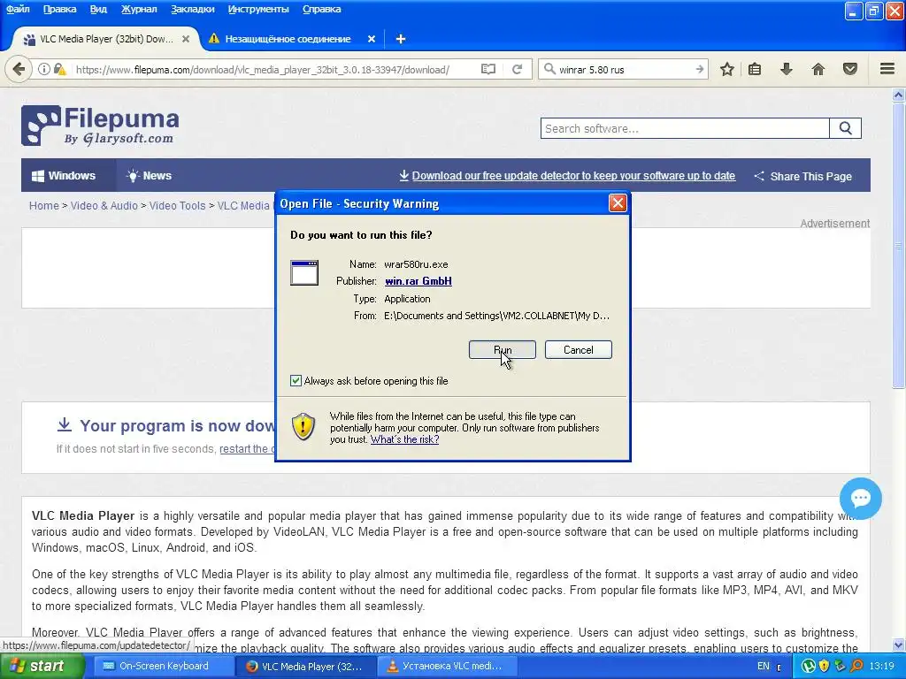
Task: Switch to On-Screen Keyboard in taskbar
Action: pos(164,667)
